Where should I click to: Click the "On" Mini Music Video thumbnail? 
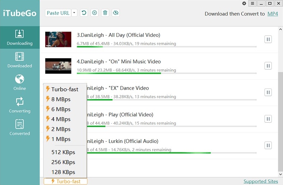coord(58,66)
